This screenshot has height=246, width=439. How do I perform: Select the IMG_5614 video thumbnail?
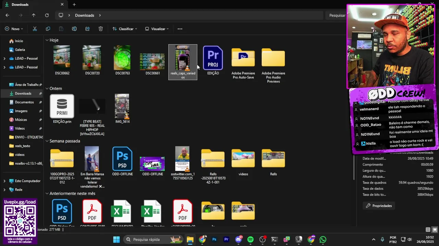pyautogui.click(x=122, y=109)
